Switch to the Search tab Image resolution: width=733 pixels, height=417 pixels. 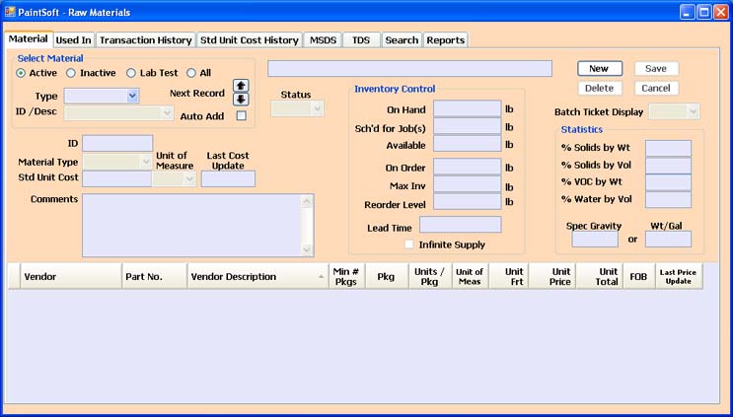402,40
